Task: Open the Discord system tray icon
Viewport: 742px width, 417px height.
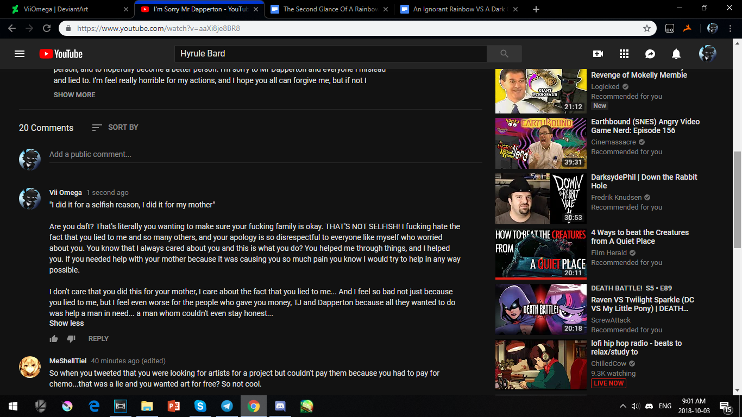Action: [649, 406]
